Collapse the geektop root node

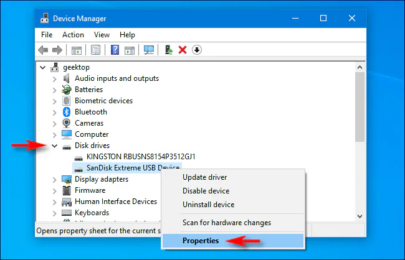pos(43,68)
